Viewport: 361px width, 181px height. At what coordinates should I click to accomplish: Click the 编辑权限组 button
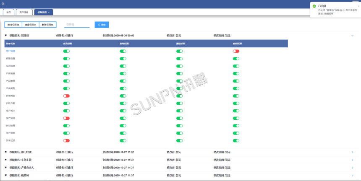tap(30, 25)
